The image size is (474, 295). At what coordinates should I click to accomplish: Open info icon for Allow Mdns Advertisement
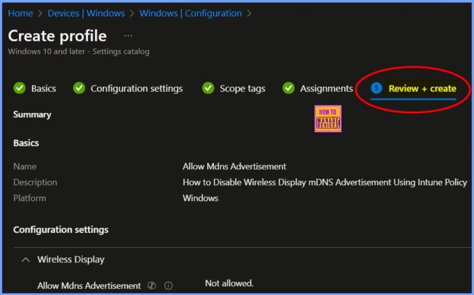168,285
